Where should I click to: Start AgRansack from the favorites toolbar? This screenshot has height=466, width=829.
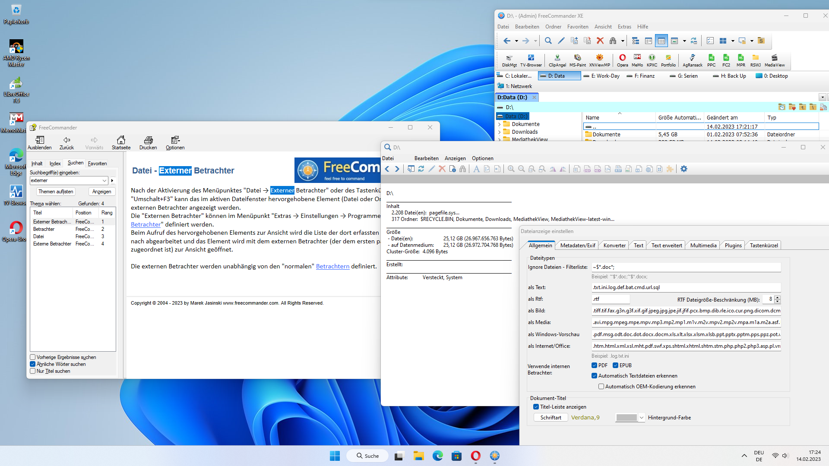pos(692,60)
